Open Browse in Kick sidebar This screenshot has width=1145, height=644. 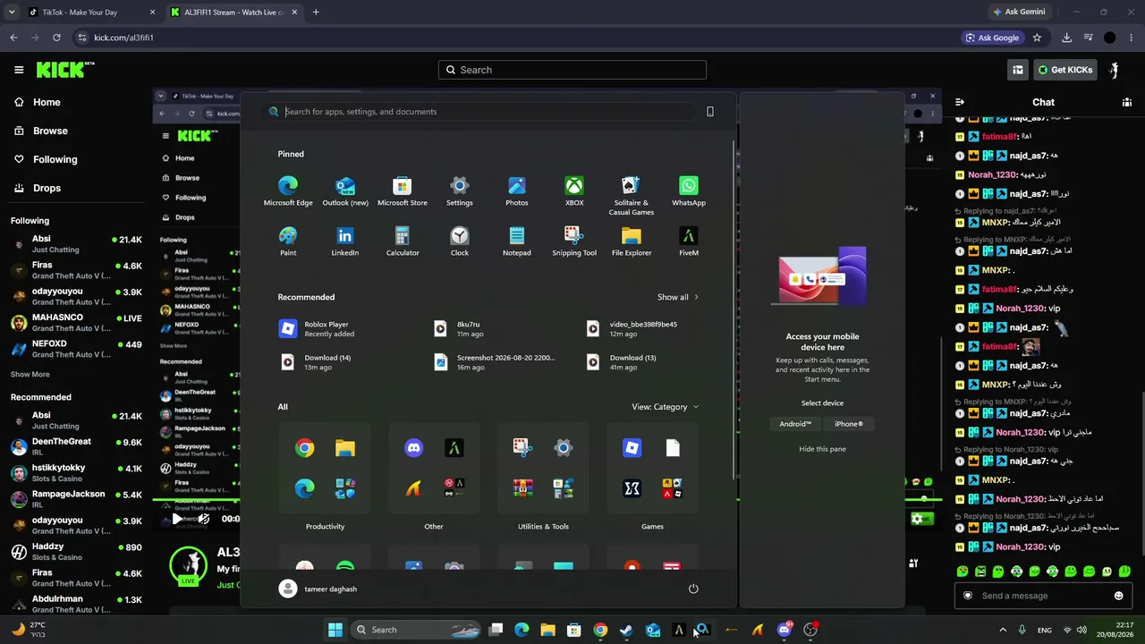click(41, 131)
